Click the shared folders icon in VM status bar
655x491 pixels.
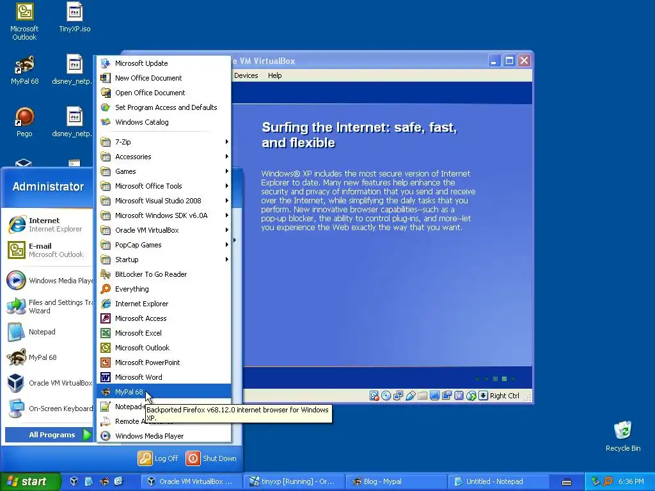coord(422,395)
